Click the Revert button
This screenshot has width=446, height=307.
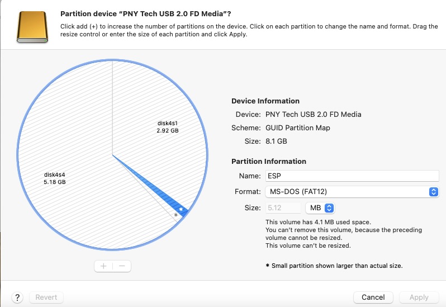46,297
